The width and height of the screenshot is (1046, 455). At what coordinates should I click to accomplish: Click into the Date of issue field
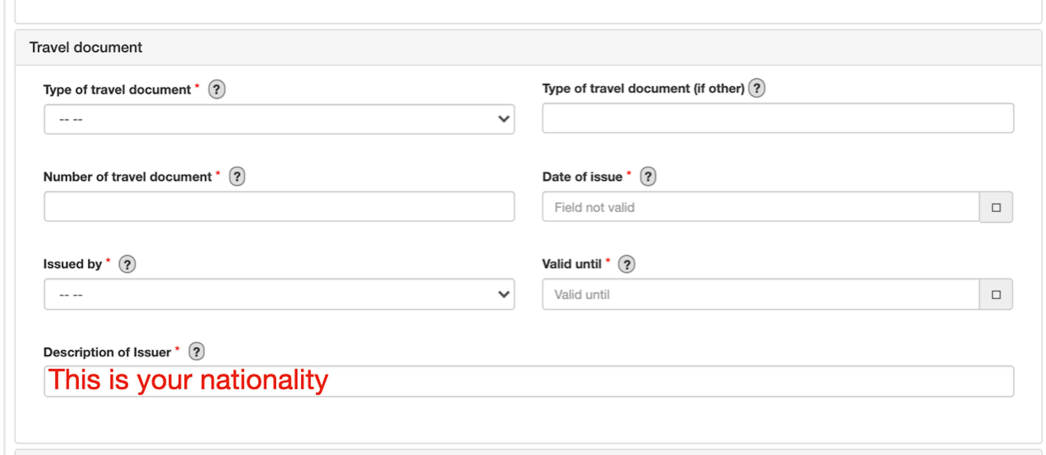(x=761, y=207)
